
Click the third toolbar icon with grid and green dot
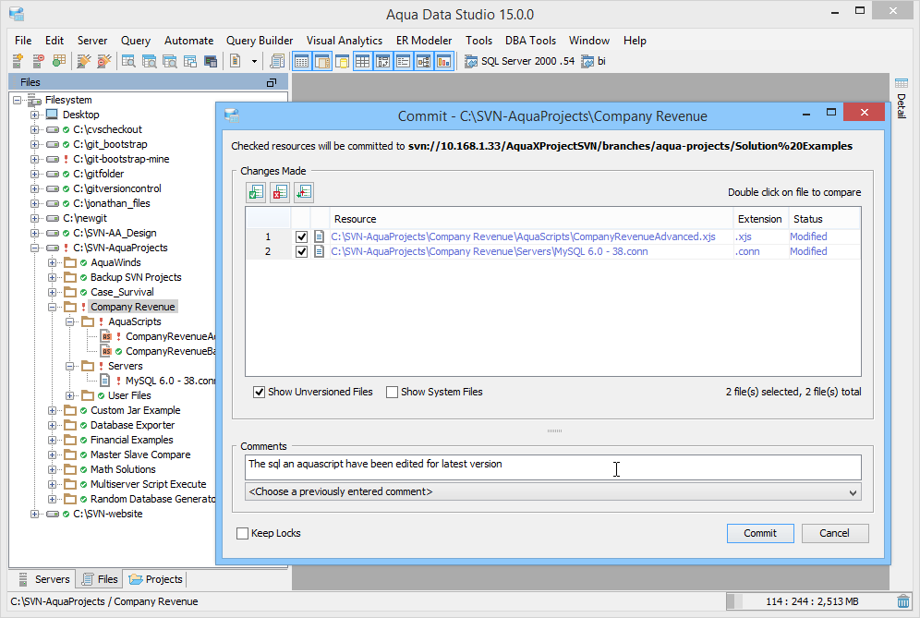(59, 61)
